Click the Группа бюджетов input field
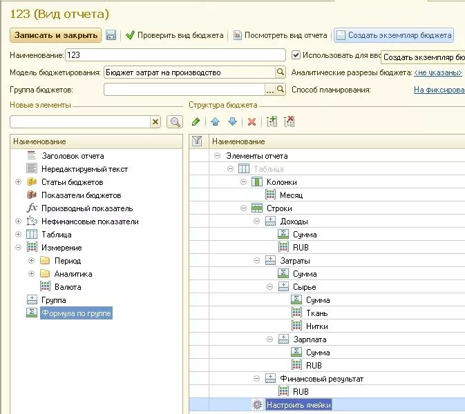The height and width of the screenshot is (414, 465). 184,90
